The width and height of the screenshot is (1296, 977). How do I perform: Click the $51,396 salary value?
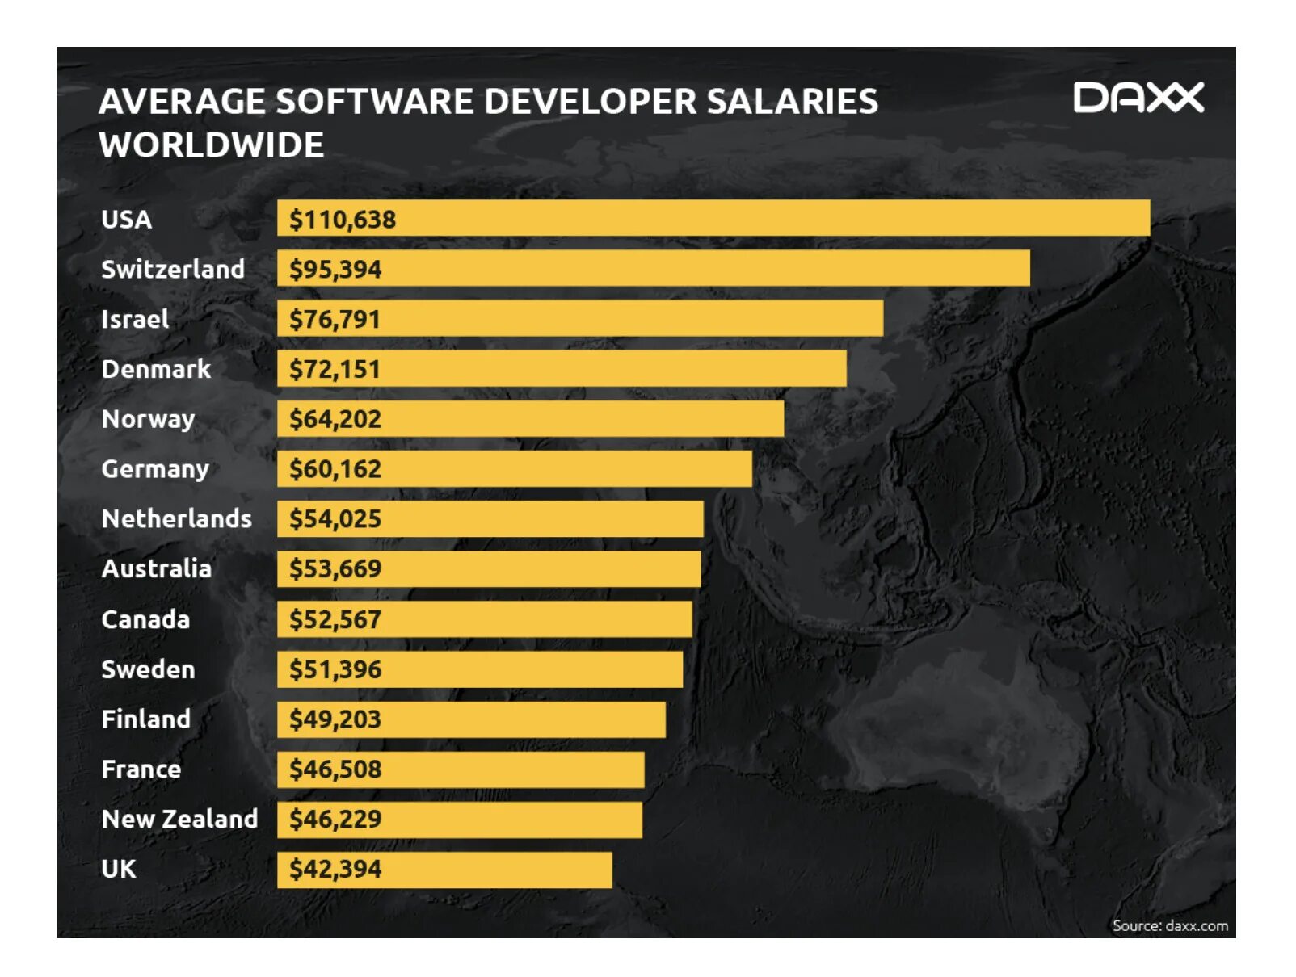tap(335, 670)
